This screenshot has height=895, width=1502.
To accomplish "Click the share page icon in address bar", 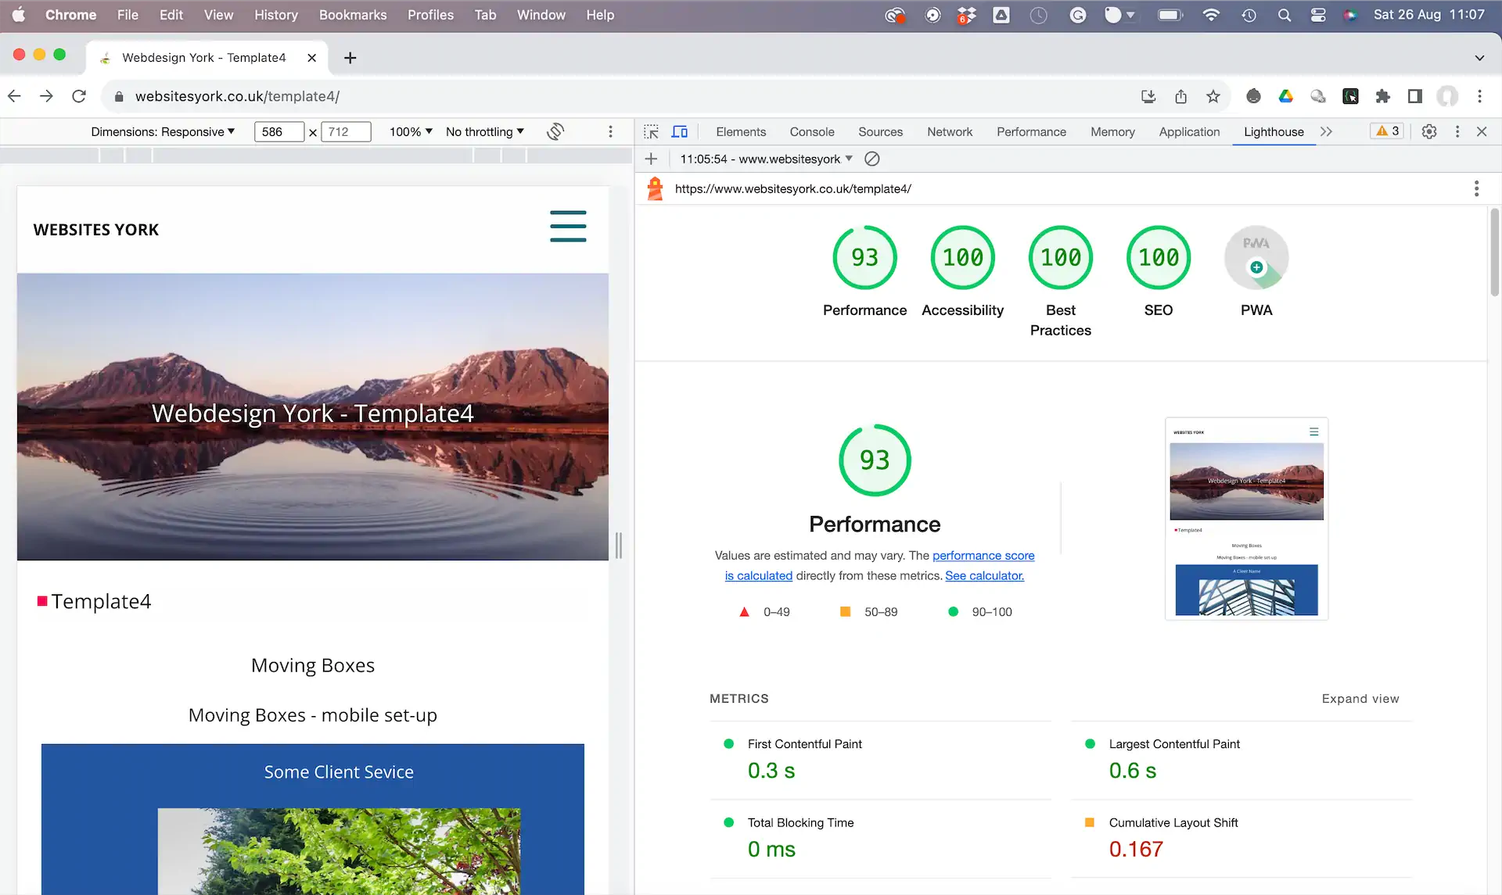I will coord(1180,96).
